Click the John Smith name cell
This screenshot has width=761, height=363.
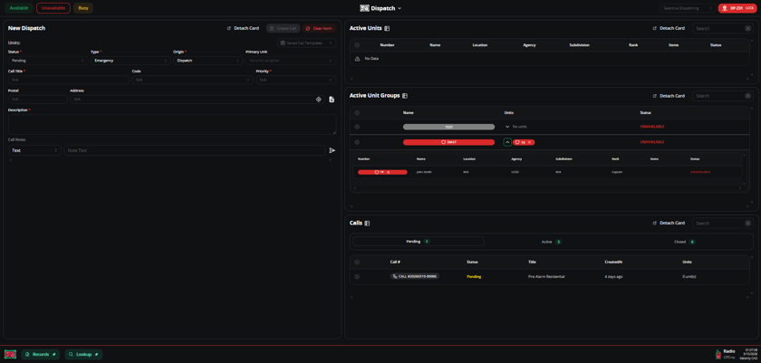click(424, 172)
